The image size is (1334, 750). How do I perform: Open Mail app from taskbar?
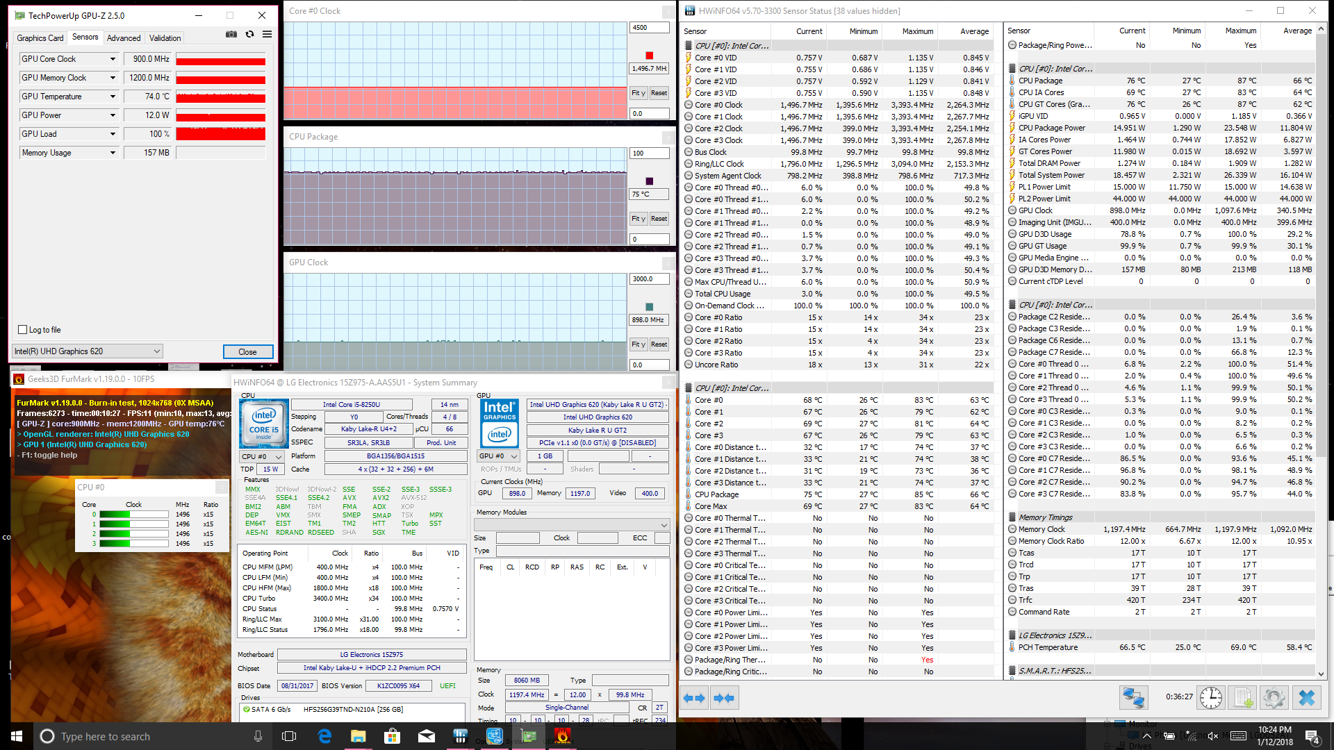(x=426, y=736)
